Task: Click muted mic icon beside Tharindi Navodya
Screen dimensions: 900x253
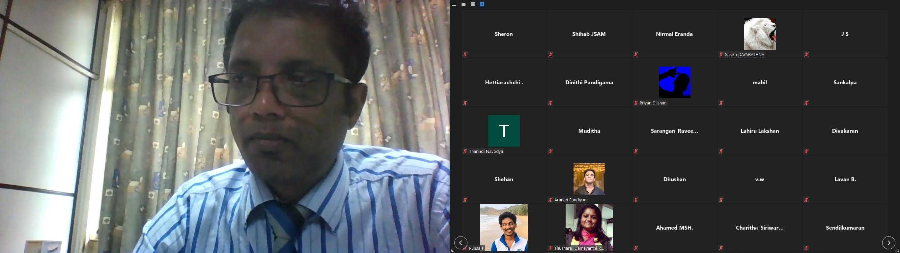Action: coord(465,151)
